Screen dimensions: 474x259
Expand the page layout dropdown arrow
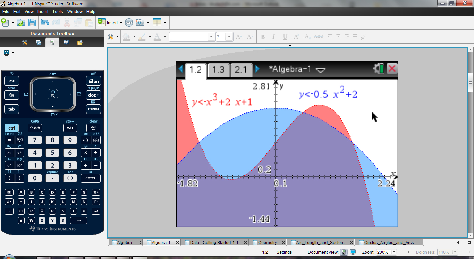pos(164,23)
